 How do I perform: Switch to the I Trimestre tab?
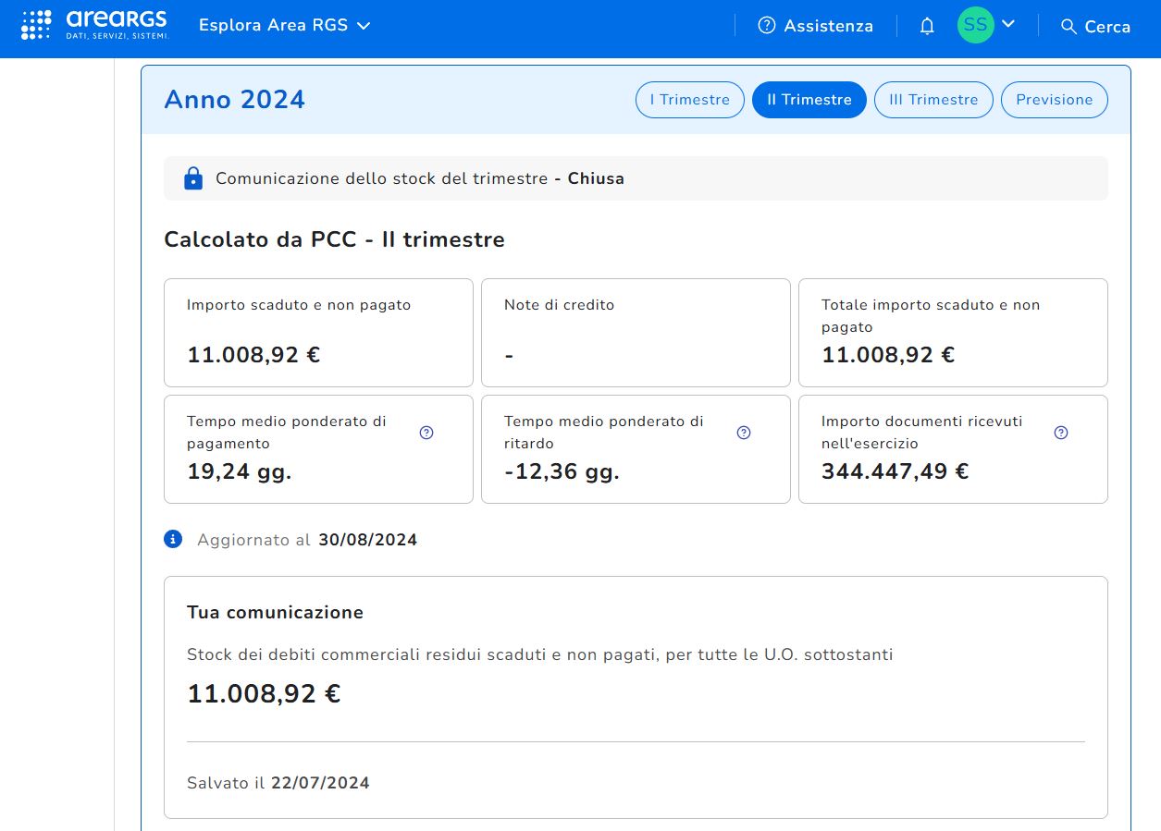click(x=689, y=100)
